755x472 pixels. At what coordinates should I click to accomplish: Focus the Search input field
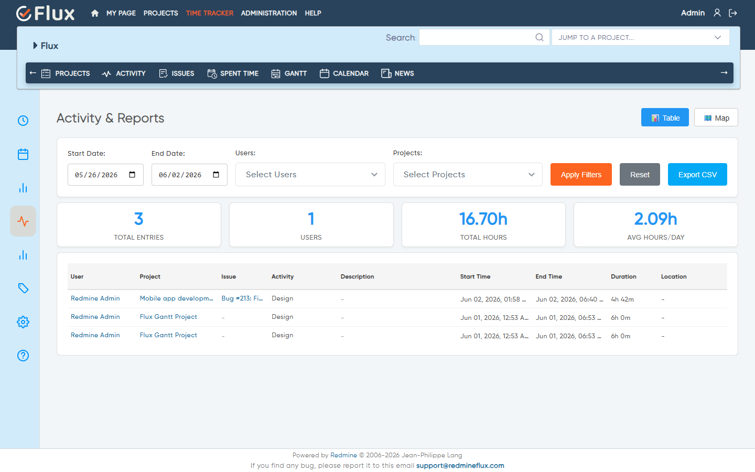coord(484,37)
